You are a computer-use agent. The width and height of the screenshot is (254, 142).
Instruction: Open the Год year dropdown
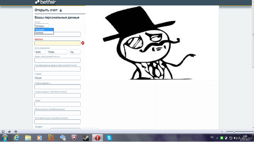point(75,52)
